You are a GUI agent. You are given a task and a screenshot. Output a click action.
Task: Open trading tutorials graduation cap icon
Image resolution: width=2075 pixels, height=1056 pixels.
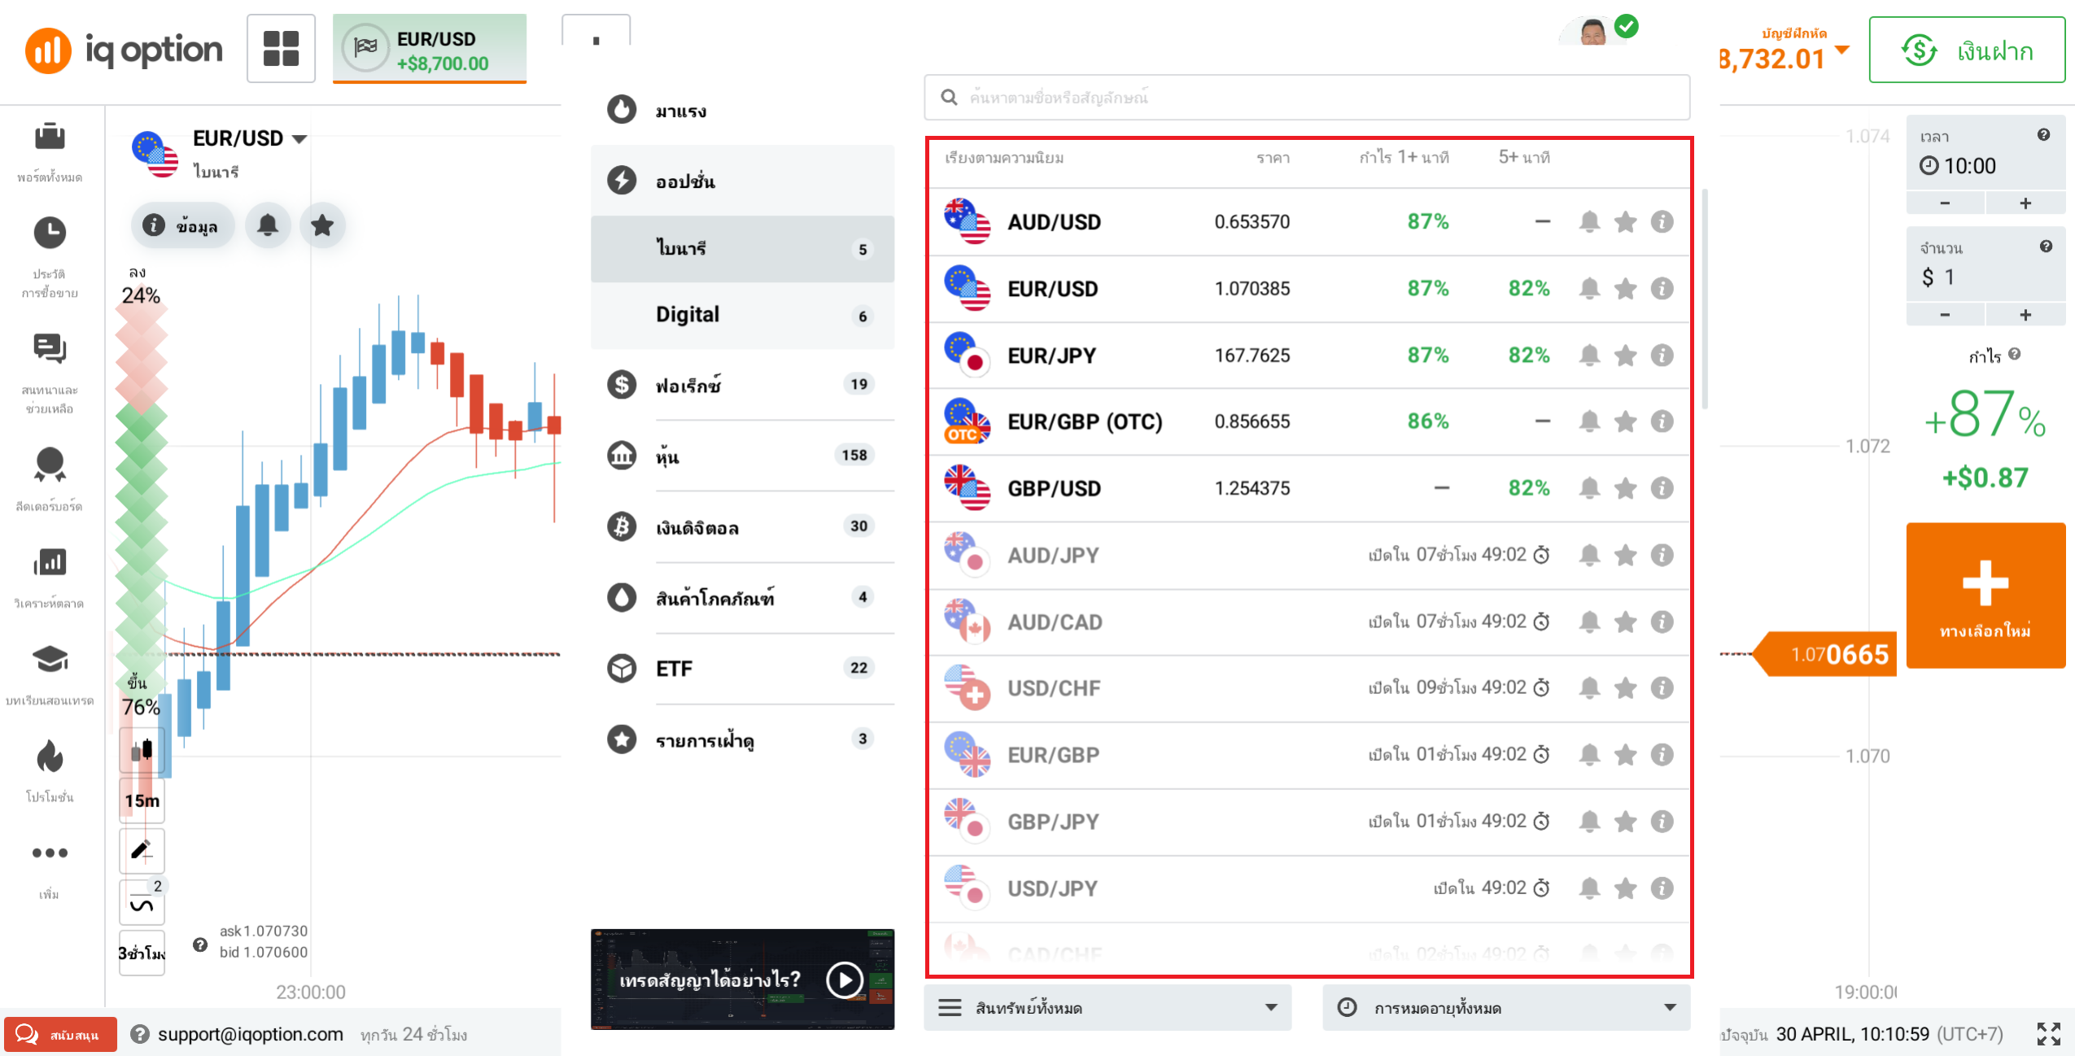[50, 659]
